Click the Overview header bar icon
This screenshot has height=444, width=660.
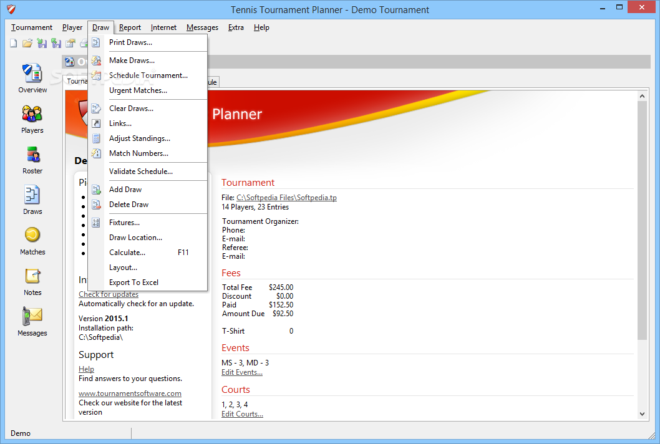coord(69,62)
